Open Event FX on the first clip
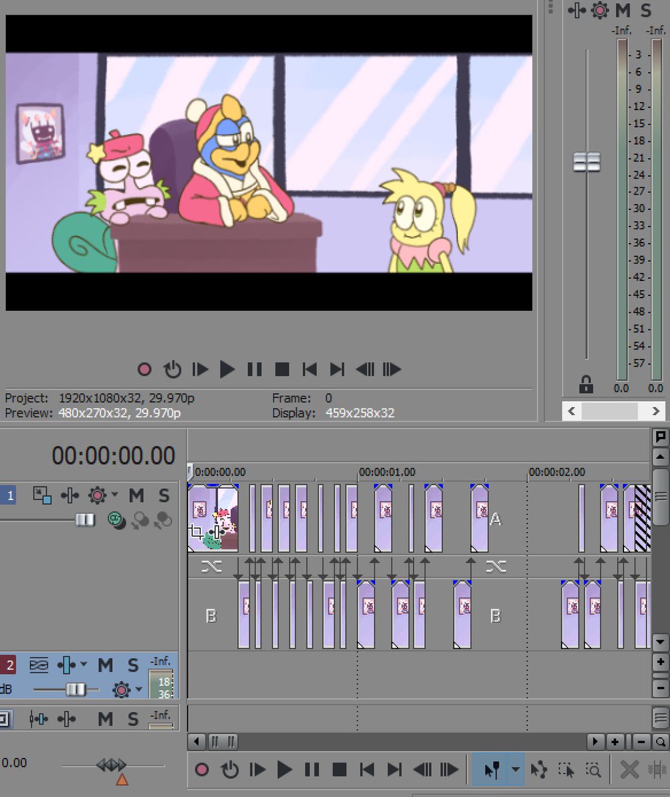The image size is (670, 797). coord(216,532)
